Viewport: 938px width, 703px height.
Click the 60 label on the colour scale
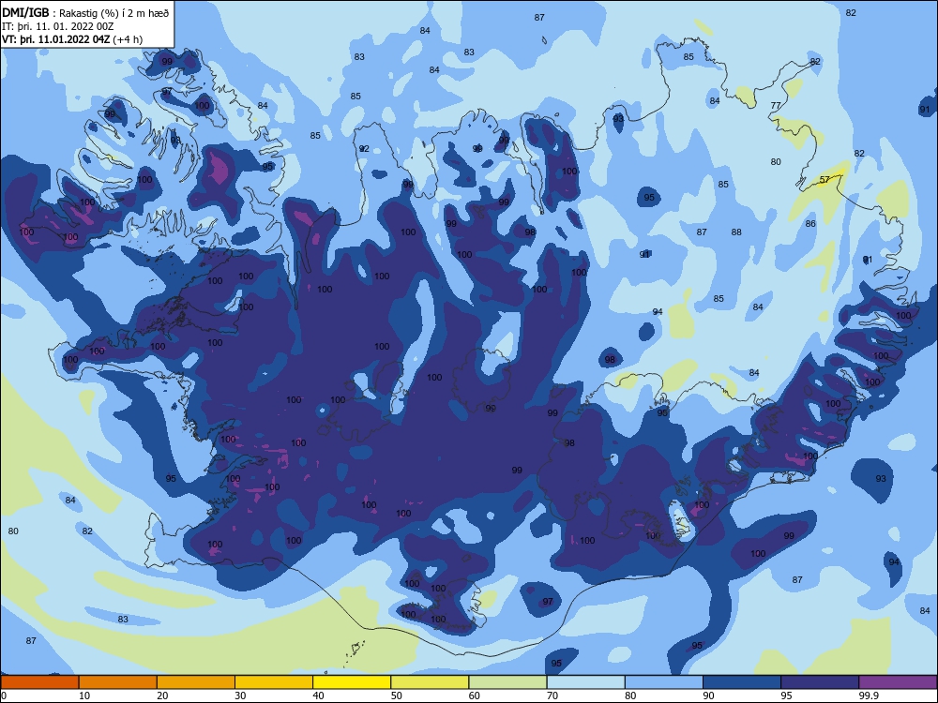pyautogui.click(x=475, y=696)
